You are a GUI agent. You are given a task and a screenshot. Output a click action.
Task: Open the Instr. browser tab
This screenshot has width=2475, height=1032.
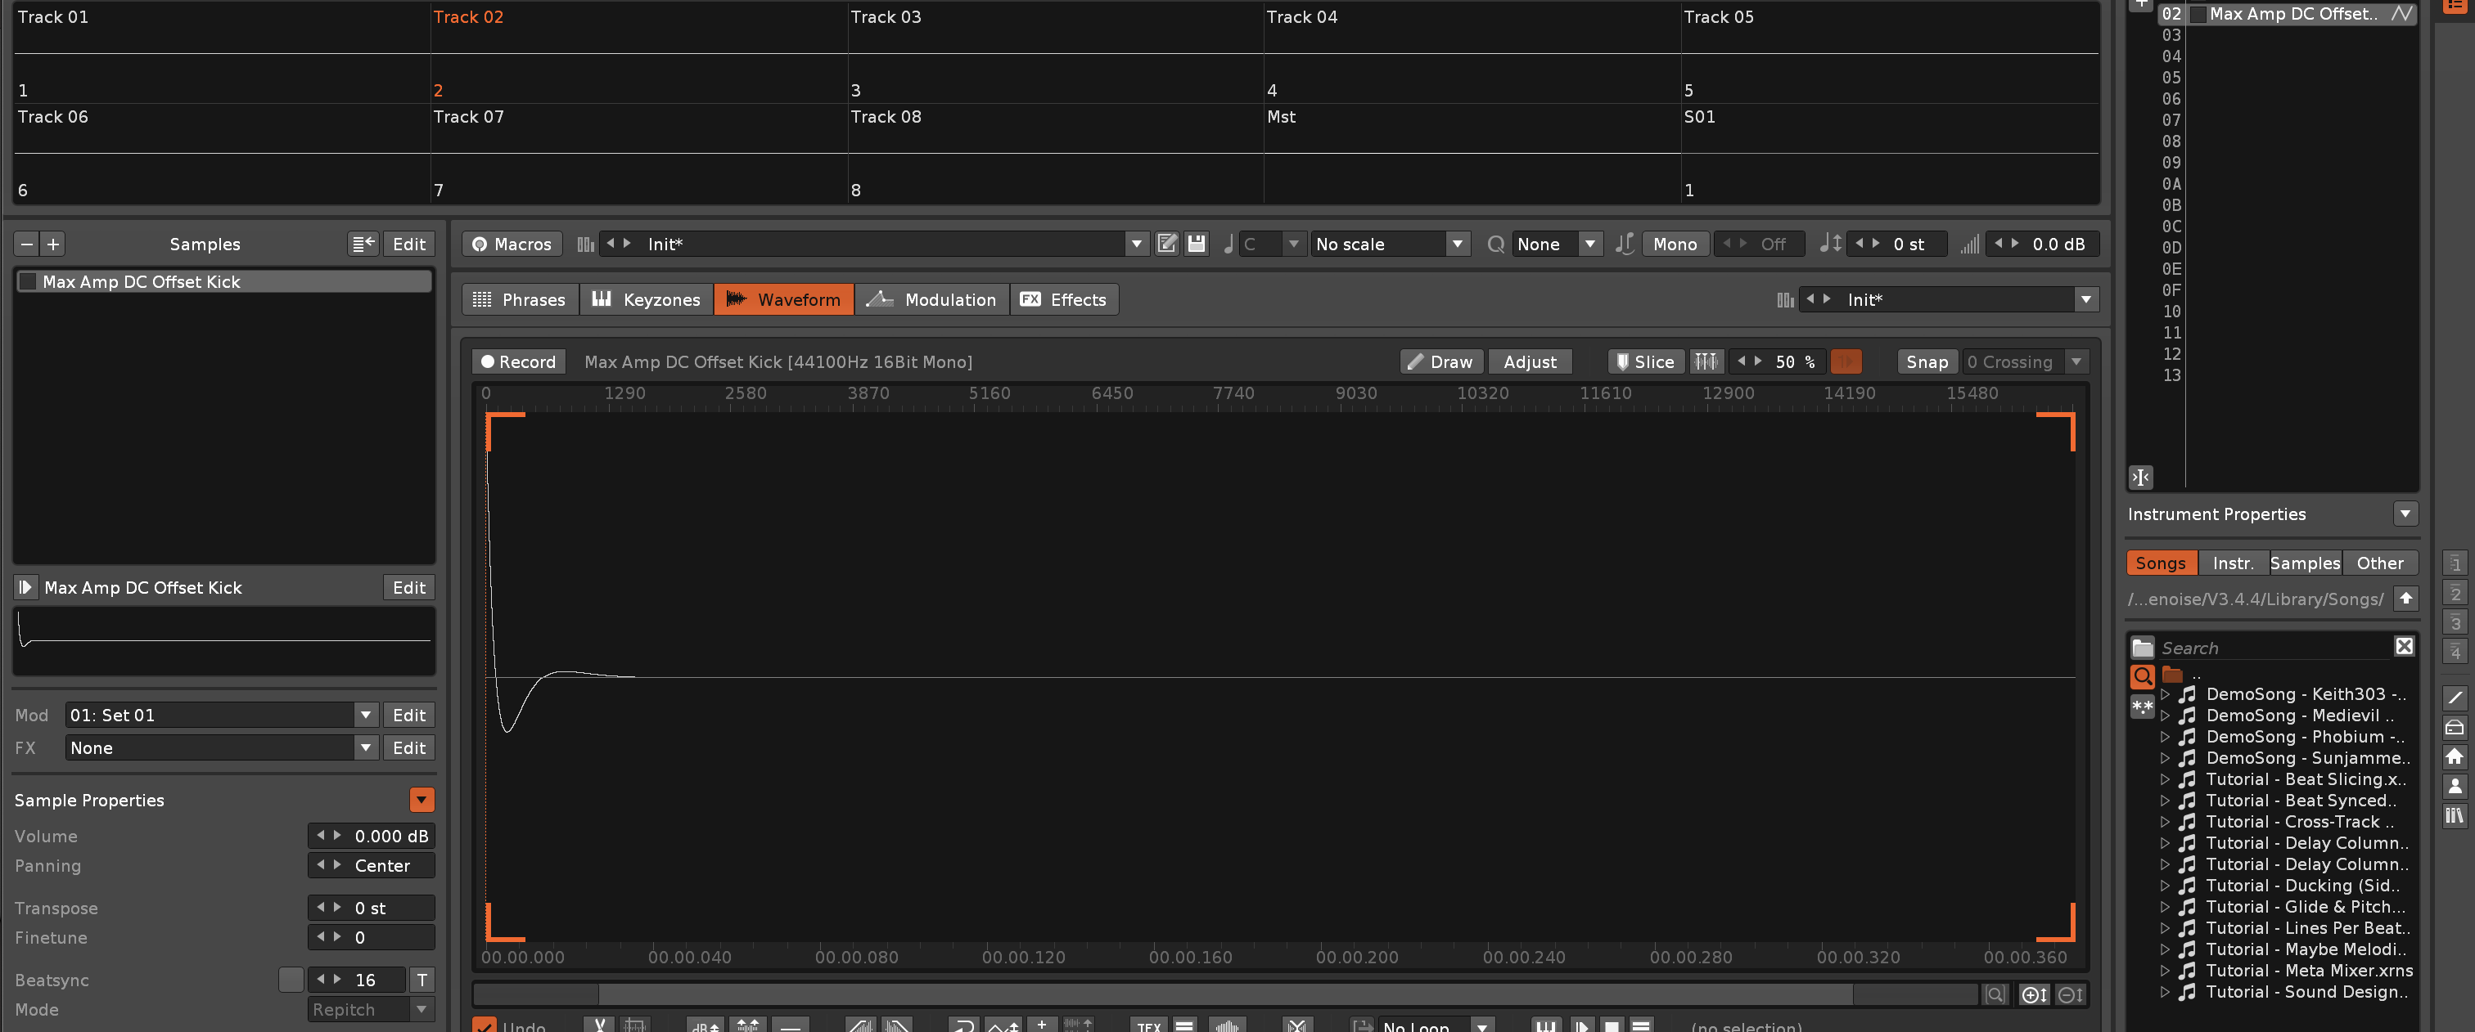pyautogui.click(x=2232, y=563)
